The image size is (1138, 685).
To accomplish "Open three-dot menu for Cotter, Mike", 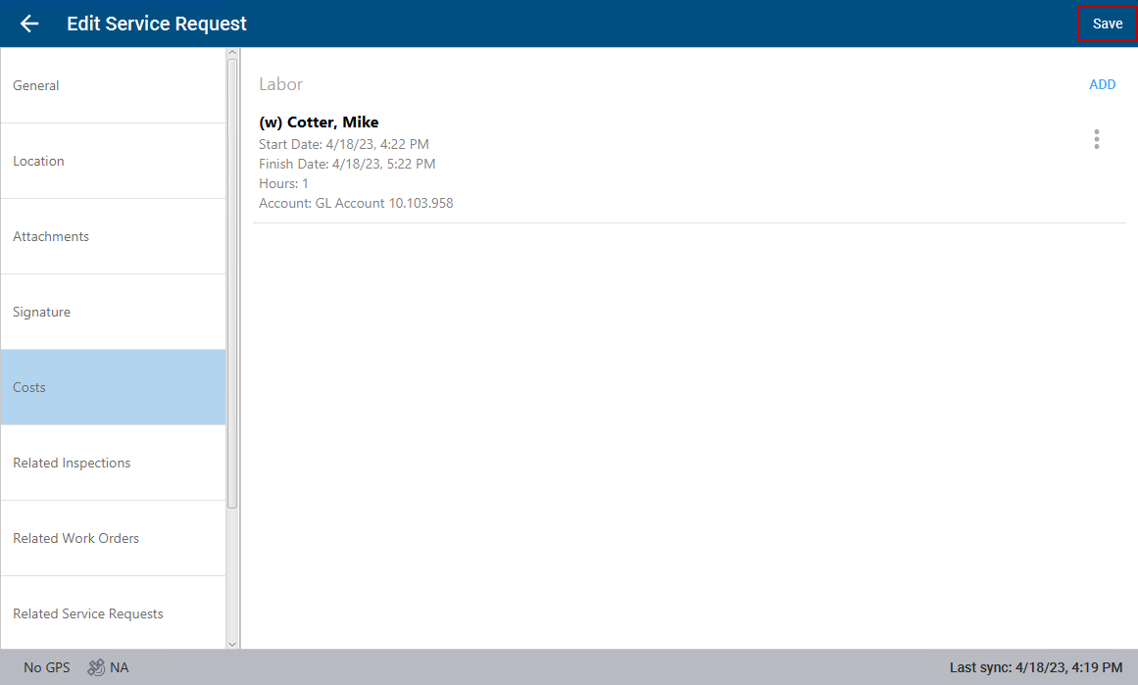I will (x=1096, y=140).
